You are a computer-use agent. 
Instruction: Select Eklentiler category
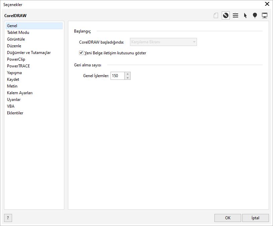tap(34, 113)
